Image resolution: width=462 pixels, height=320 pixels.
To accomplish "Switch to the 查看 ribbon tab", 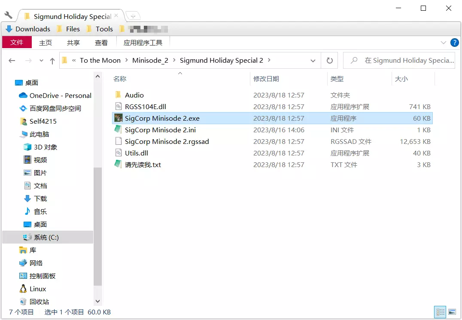I will coord(101,43).
